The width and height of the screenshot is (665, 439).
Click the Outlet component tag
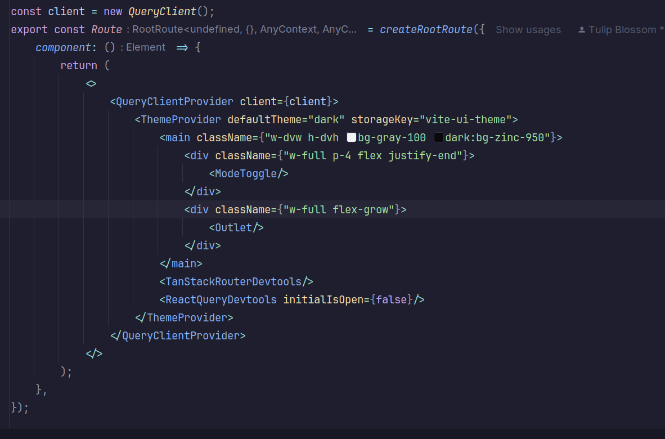[237, 228]
